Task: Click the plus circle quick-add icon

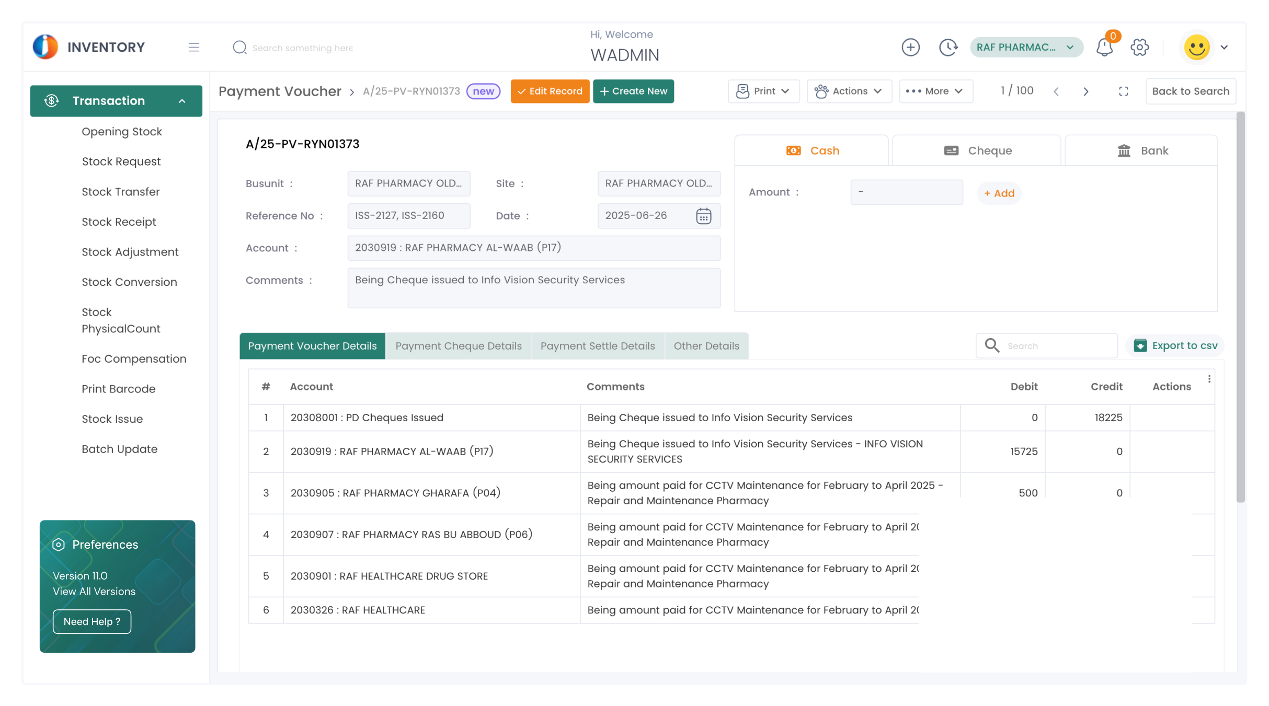Action: point(910,48)
